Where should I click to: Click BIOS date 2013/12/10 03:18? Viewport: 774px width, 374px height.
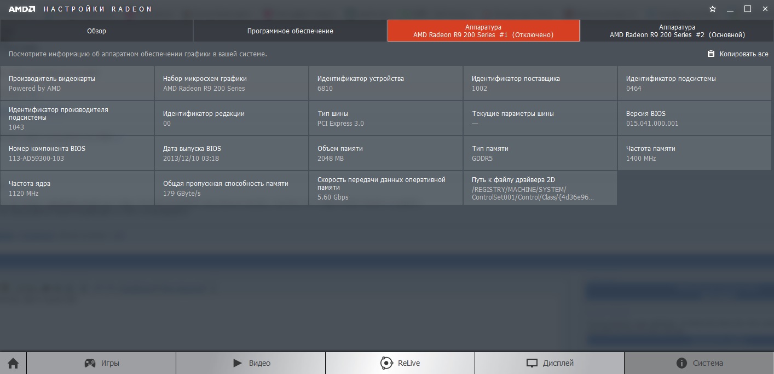coord(191,159)
